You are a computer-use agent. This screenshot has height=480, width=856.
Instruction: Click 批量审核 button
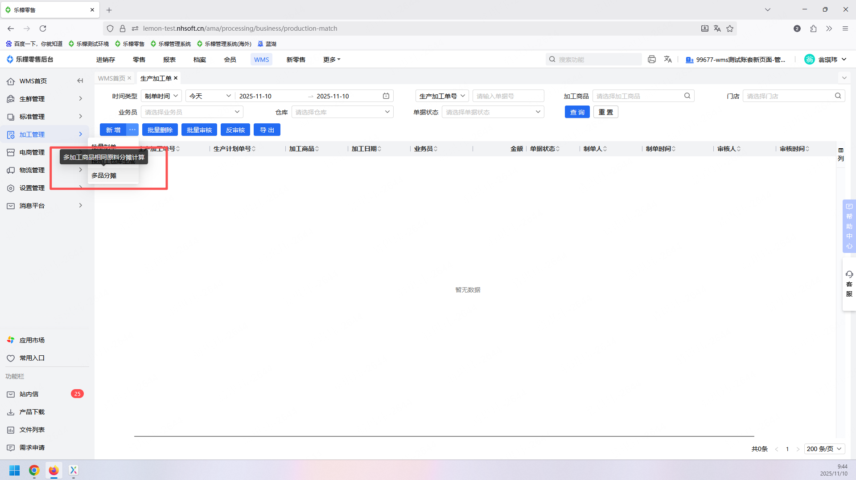[x=199, y=130]
